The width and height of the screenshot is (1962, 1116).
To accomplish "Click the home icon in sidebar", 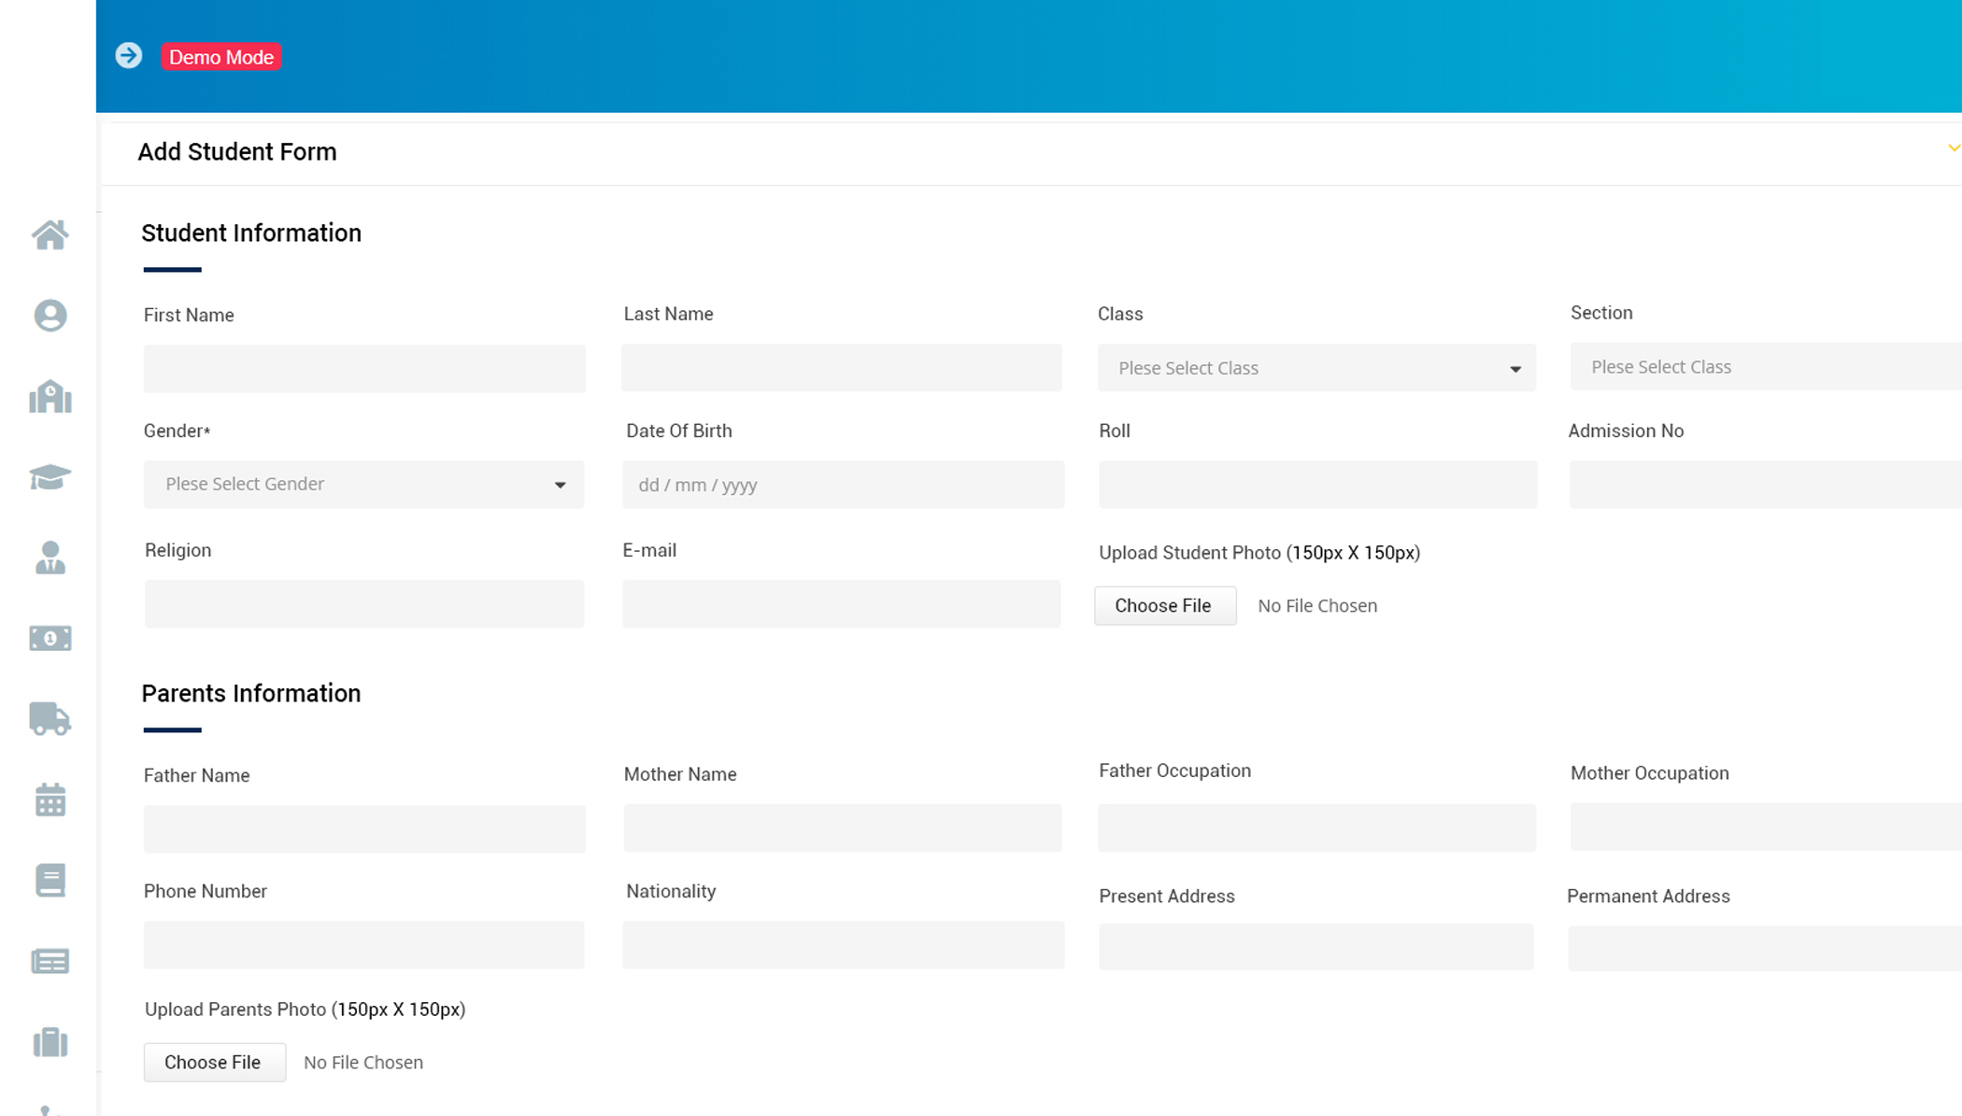I will point(50,235).
